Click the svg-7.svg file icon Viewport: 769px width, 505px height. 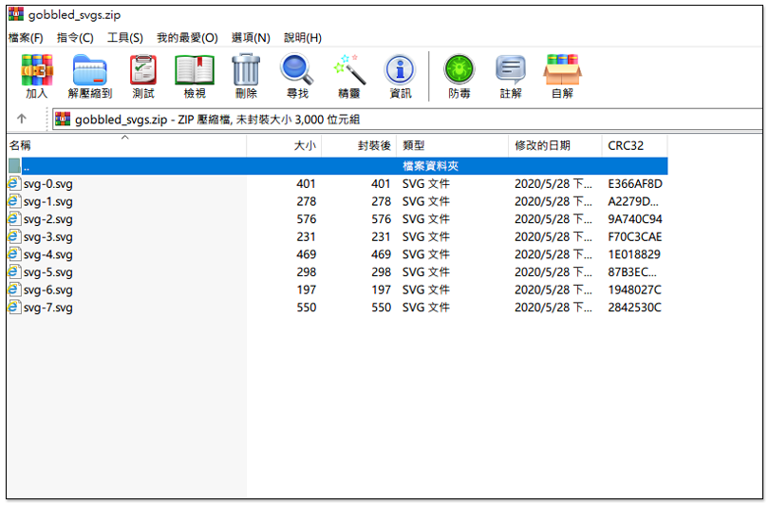pos(14,308)
